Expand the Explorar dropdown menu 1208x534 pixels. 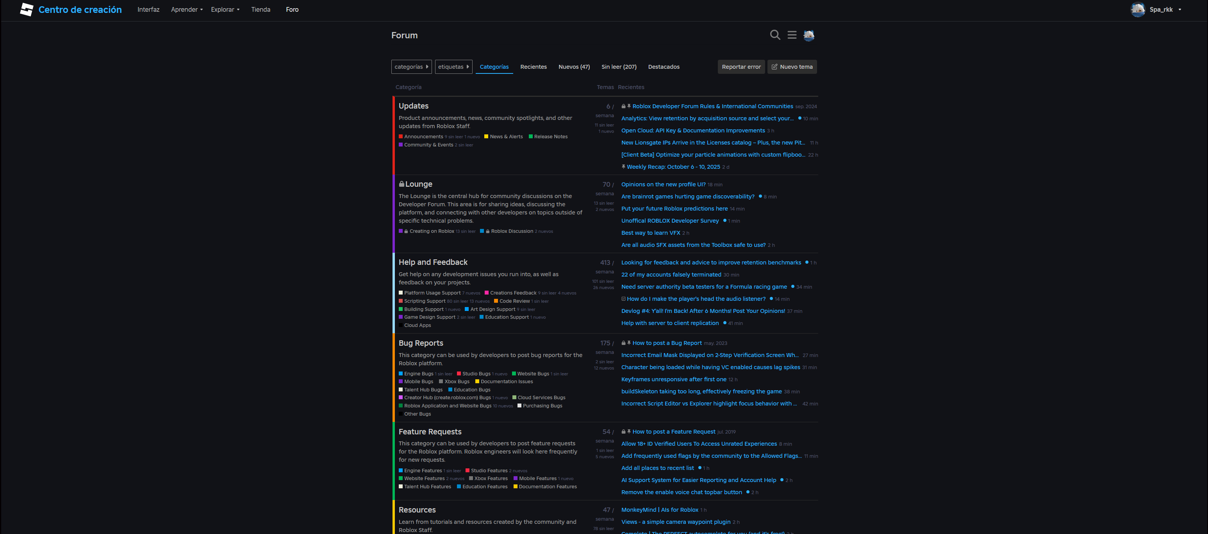coord(225,9)
